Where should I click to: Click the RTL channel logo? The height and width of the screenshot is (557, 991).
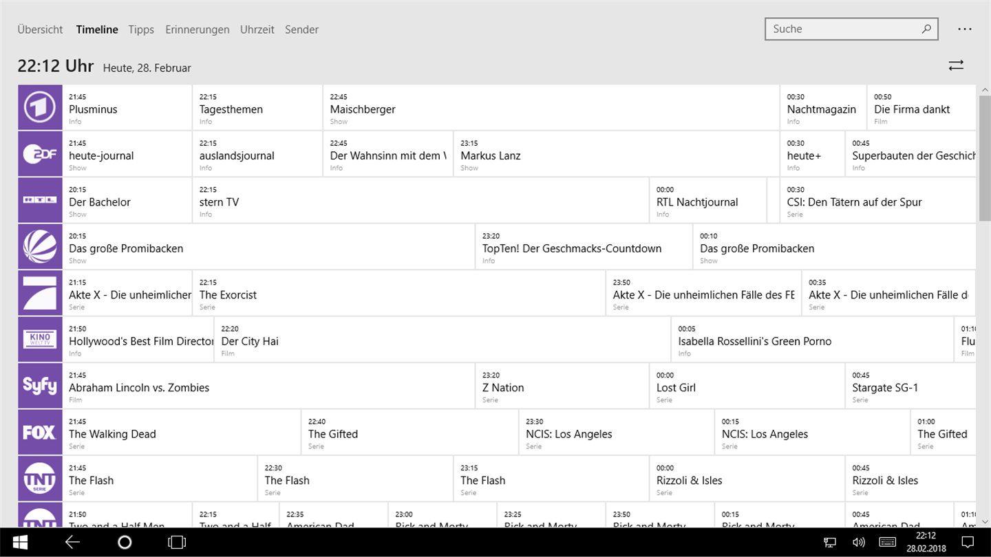[x=40, y=200]
